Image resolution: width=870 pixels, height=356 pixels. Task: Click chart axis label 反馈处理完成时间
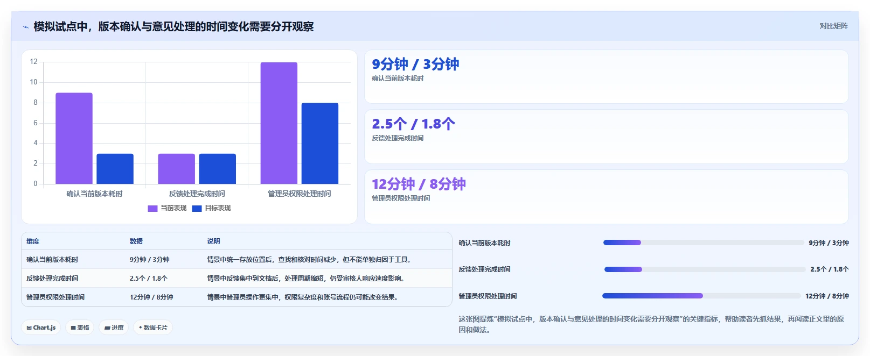197,194
